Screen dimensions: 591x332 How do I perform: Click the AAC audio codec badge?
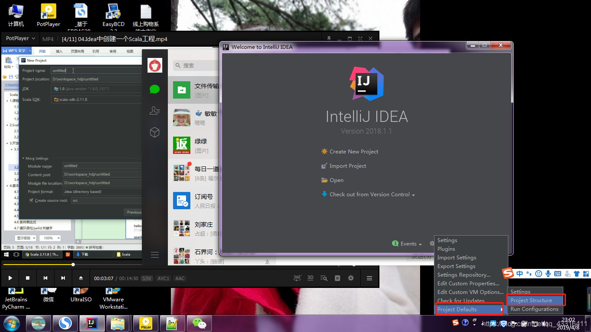[180, 278]
